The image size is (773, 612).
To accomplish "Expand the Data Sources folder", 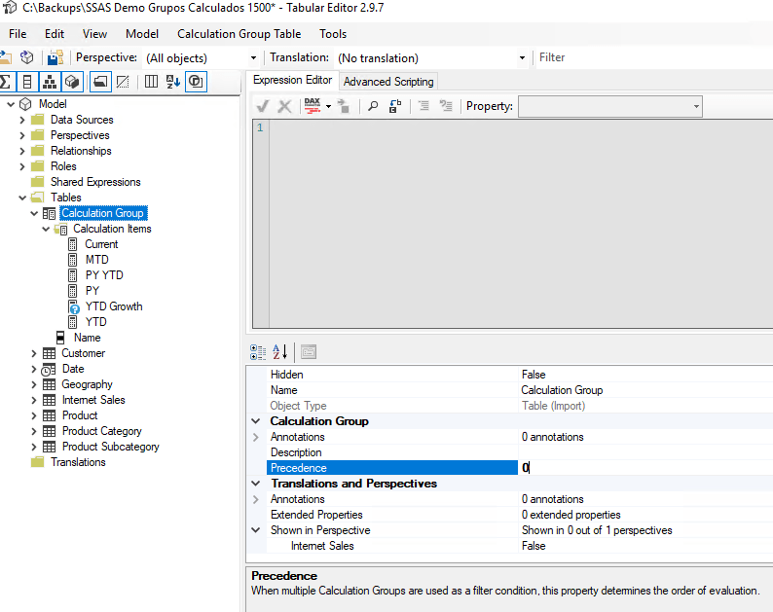I will click(22, 120).
